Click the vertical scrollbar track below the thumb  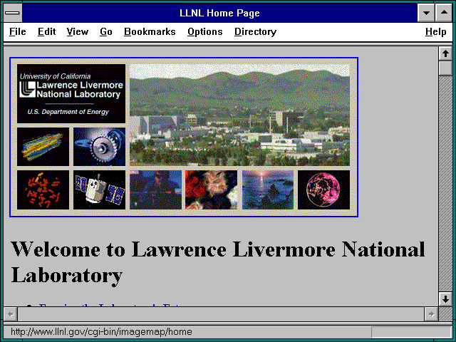(x=445, y=184)
